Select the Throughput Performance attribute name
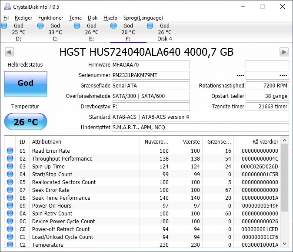Viewport: 293px width, 252px height. click(62, 159)
